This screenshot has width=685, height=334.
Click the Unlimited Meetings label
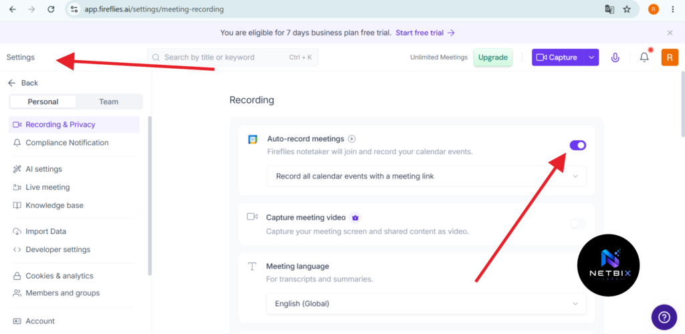click(439, 57)
